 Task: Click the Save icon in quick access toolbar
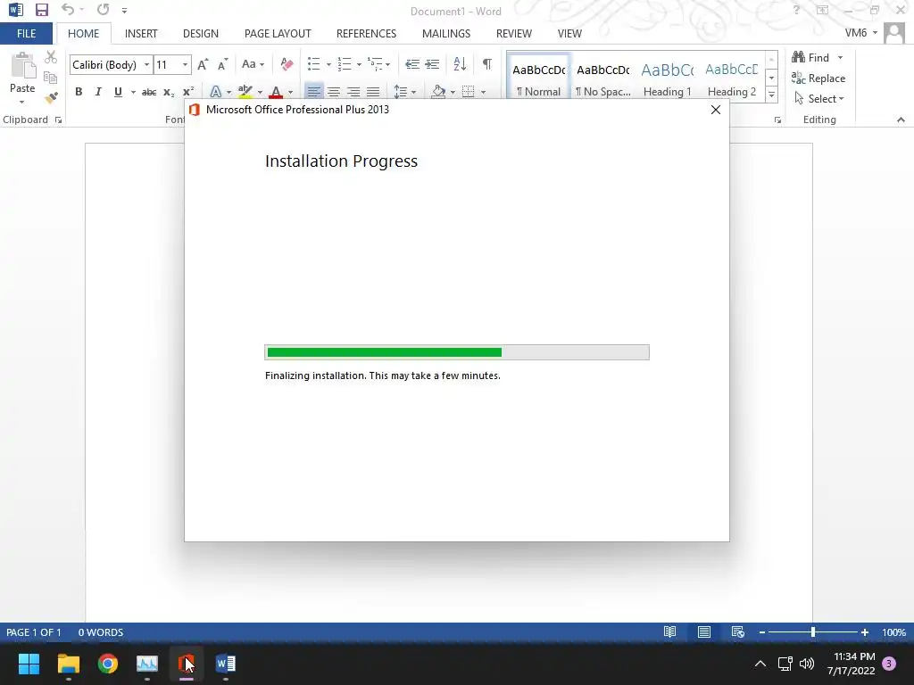tap(41, 10)
